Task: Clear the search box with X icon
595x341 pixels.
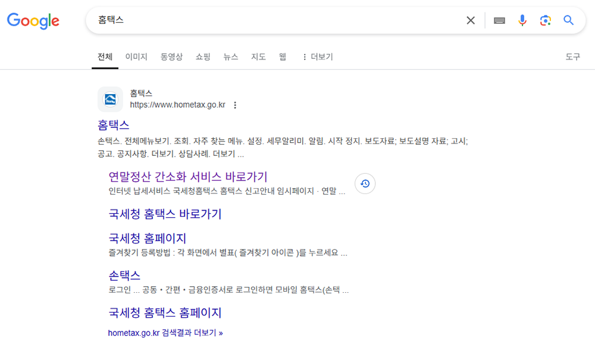Action: (x=471, y=20)
